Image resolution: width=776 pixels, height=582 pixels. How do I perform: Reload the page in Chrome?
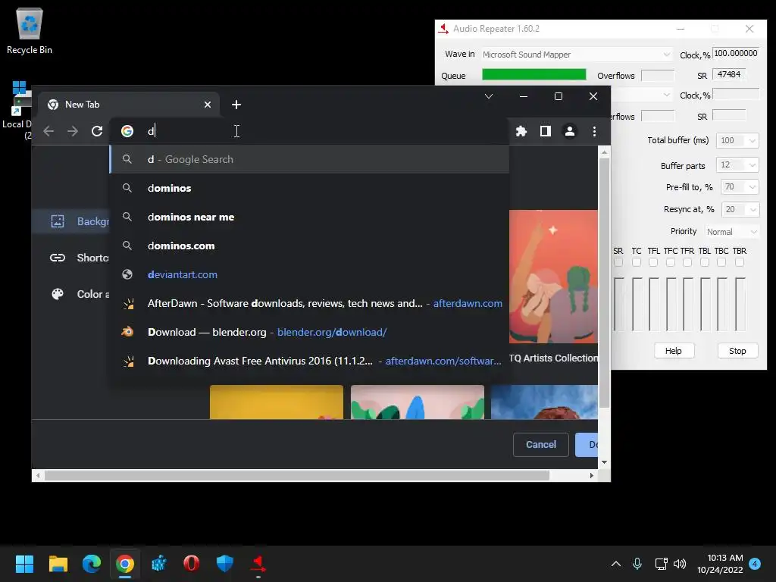click(97, 131)
